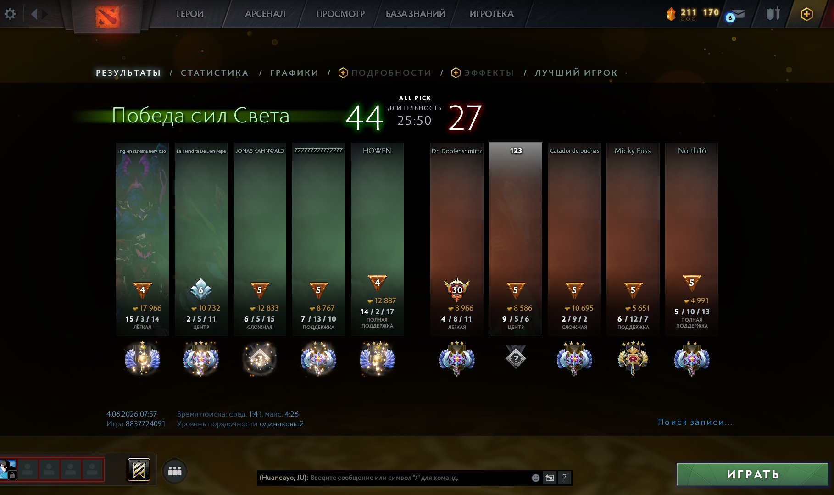Open the АРСЕНАЛ menu
This screenshot has height=495, width=834.
pyautogui.click(x=265, y=14)
